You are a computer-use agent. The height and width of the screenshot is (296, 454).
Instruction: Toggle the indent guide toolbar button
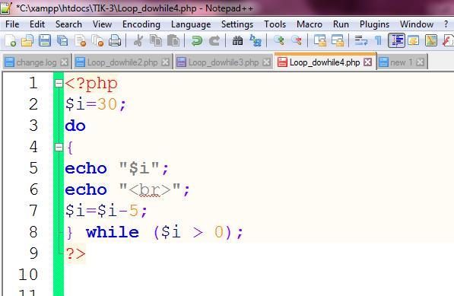point(396,40)
